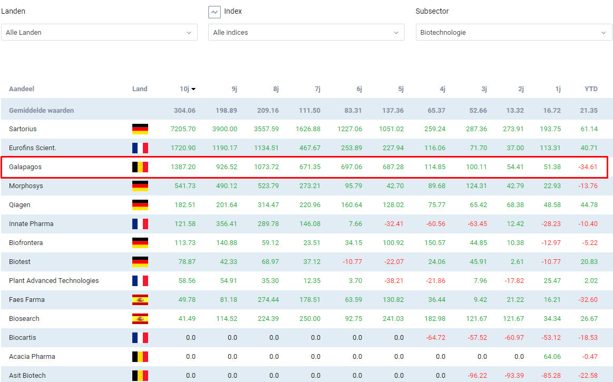This screenshot has width=613, height=382.
Task: Click the Gemiddelde waarden row label
Action: [42, 111]
